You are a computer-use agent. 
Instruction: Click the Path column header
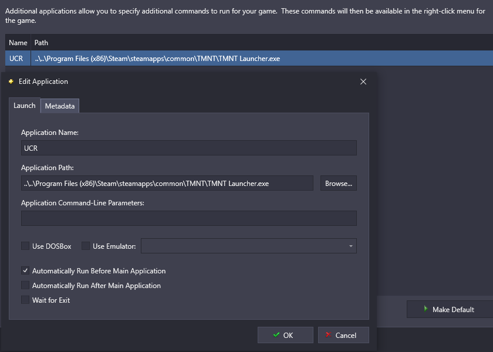262,42
